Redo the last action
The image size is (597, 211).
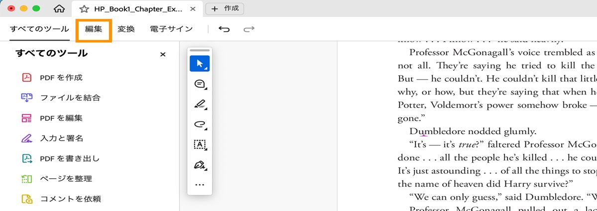[x=249, y=29]
